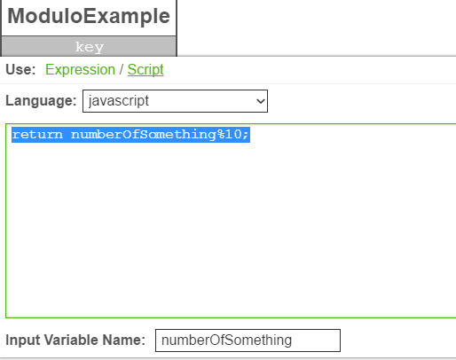Click the javascript text in Language selector
Screen dimensions: 456x360
coord(119,101)
